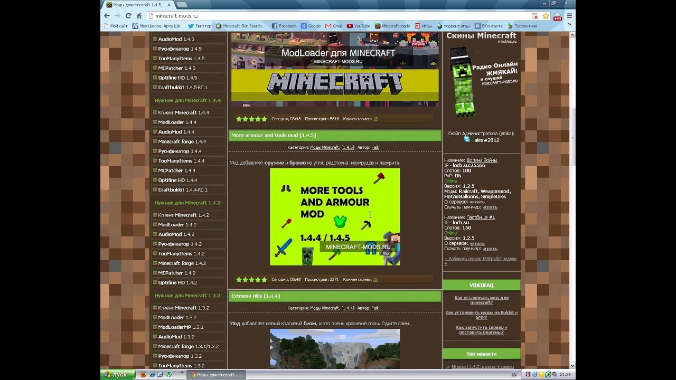Open Optifine HD 1.4.5 sidebar entry
Screen dimensions: 676x380
(x=177, y=78)
